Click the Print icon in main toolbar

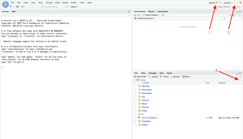point(37,7)
